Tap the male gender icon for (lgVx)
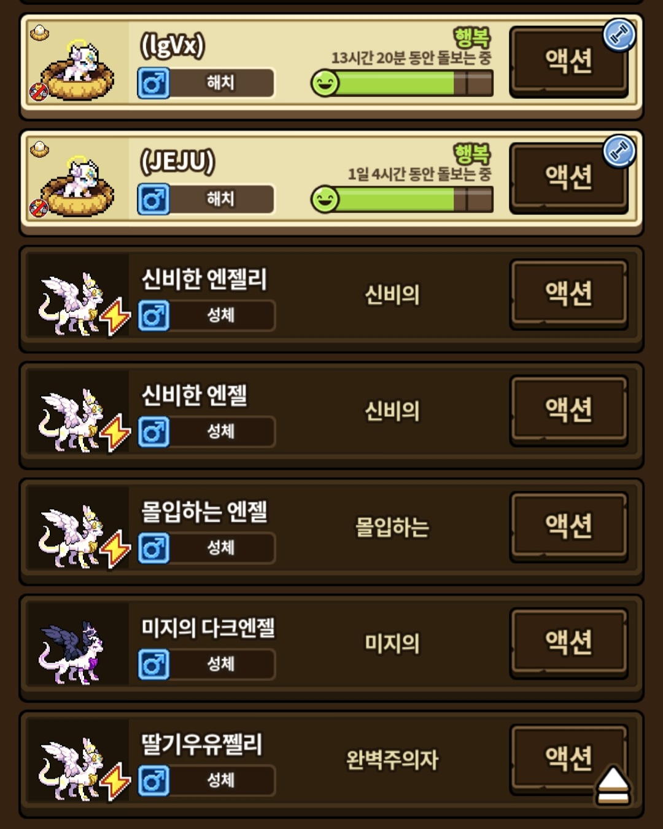 153,84
